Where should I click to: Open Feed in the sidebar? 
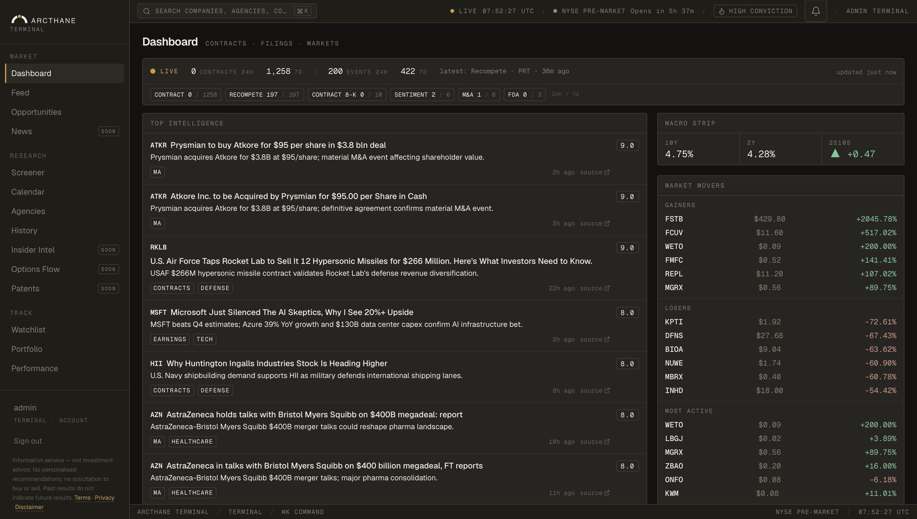coord(65,93)
